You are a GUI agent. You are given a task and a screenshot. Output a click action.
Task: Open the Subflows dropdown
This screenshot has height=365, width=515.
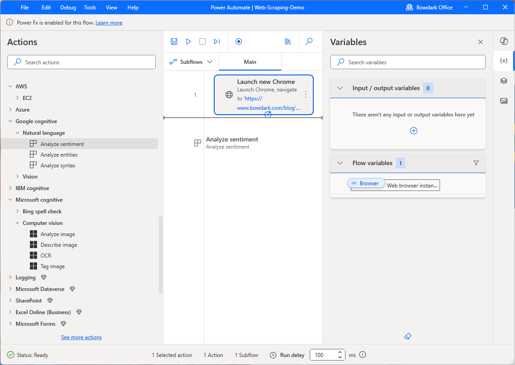point(191,62)
